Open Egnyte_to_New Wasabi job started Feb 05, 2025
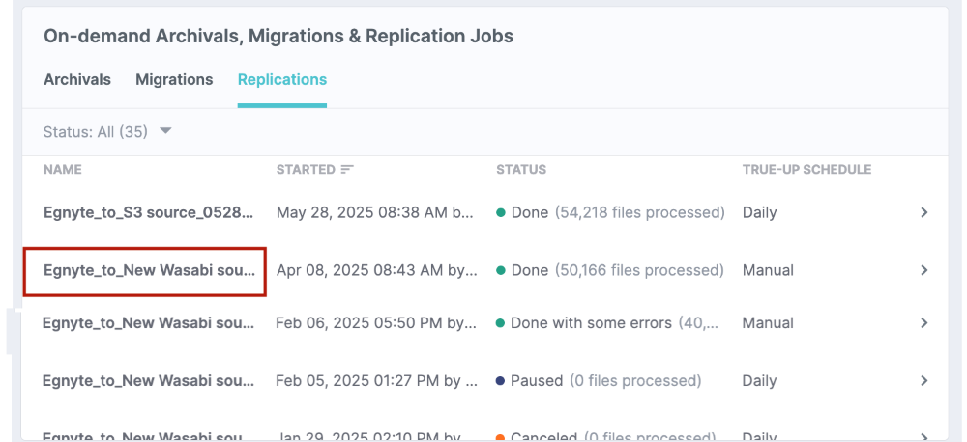967x442 pixels. coord(148,380)
